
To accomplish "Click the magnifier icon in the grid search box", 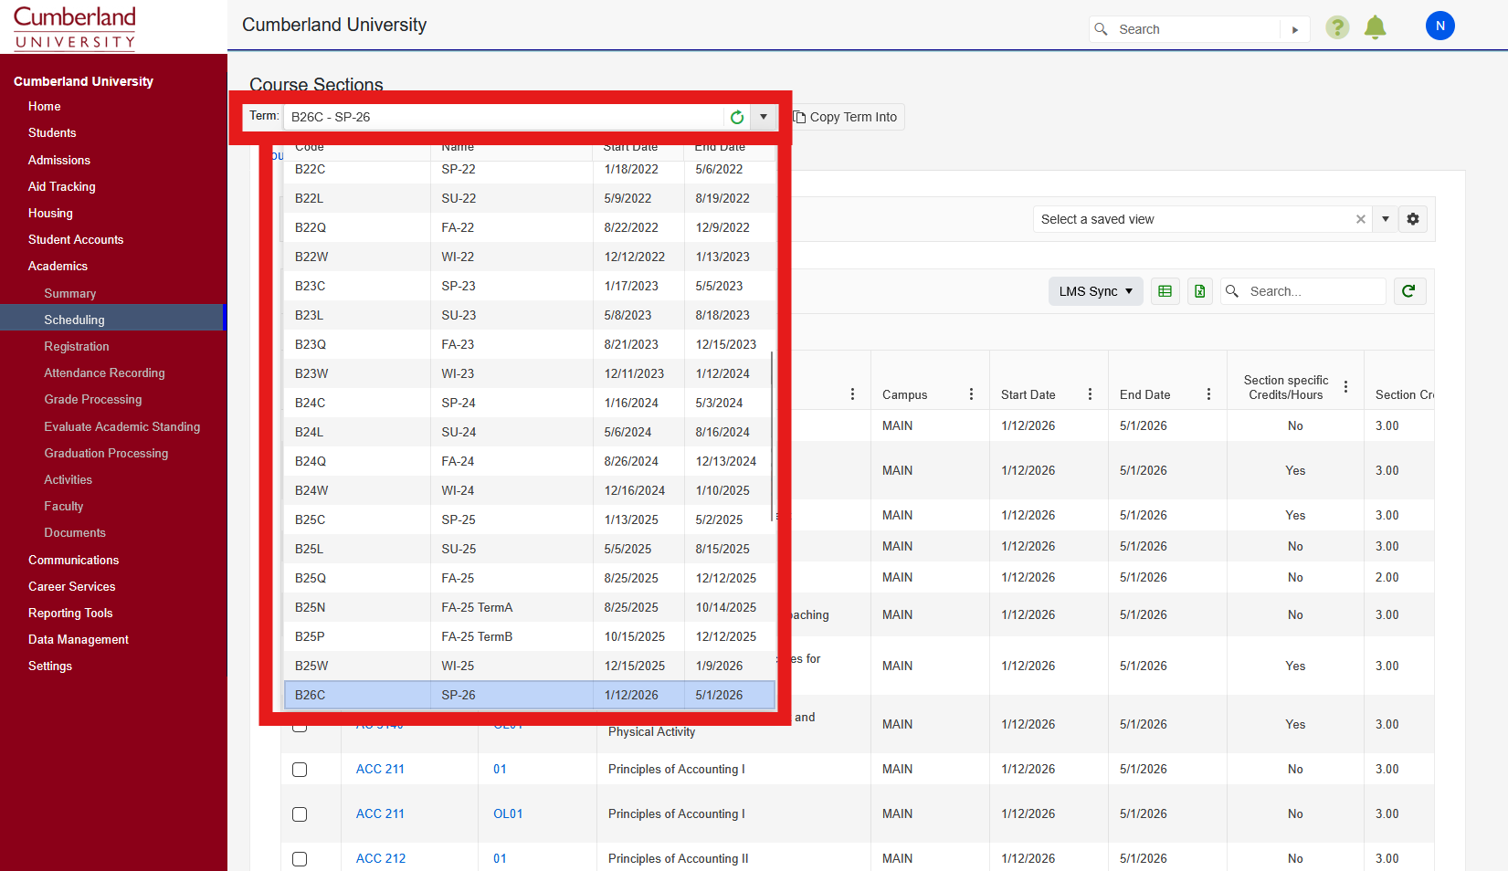I will point(1232,291).
